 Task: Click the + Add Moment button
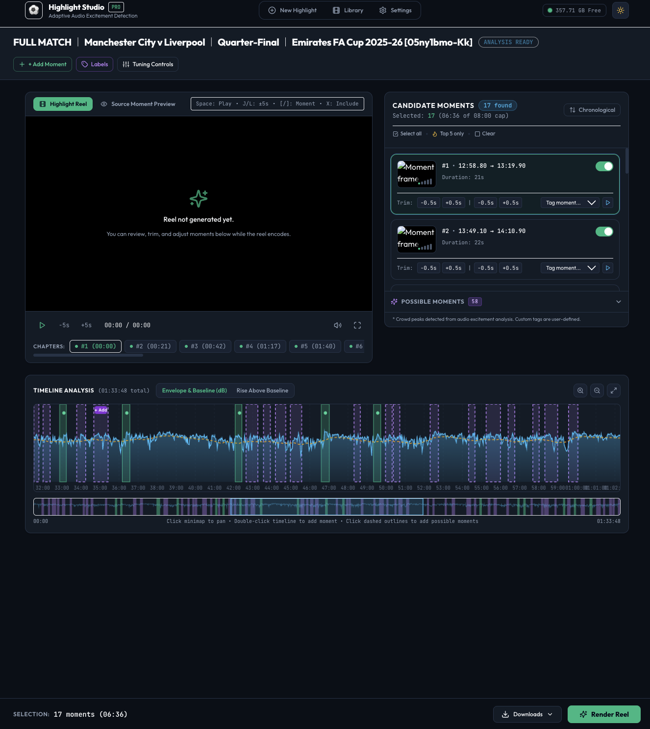point(43,64)
